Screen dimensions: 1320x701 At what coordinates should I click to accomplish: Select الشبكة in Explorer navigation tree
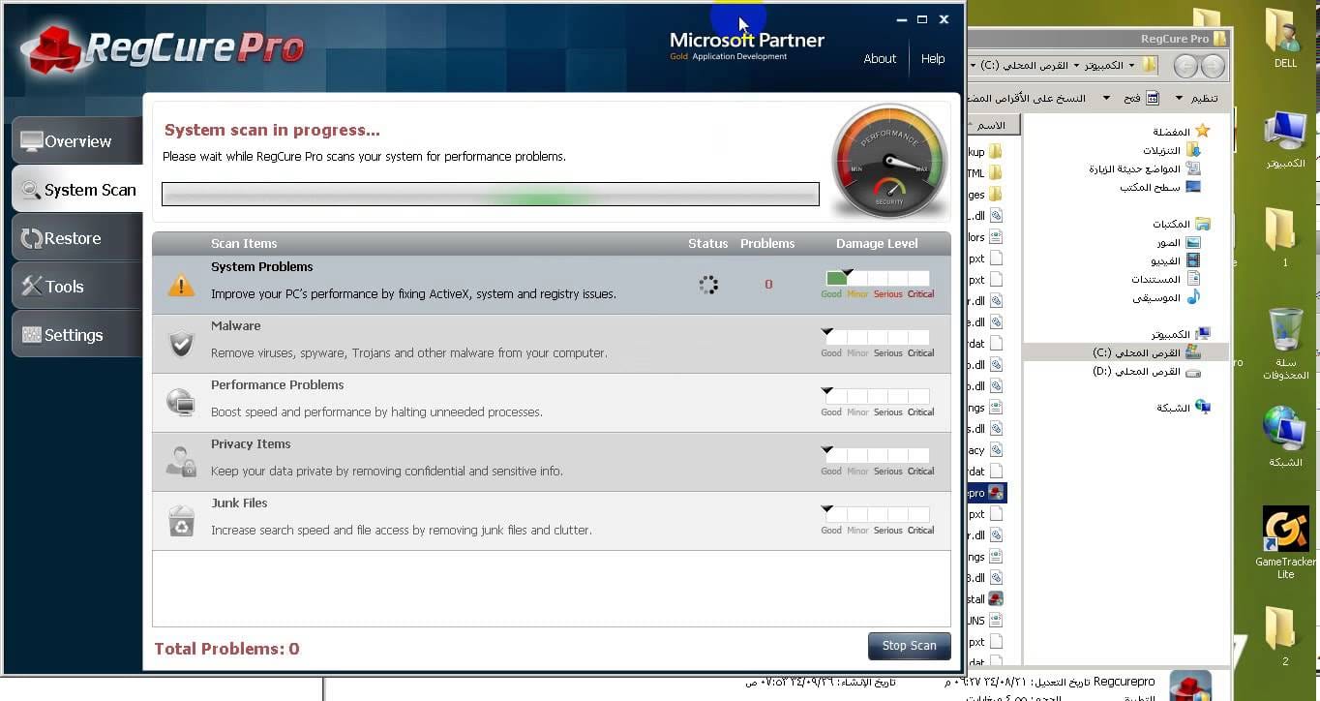[1183, 408]
